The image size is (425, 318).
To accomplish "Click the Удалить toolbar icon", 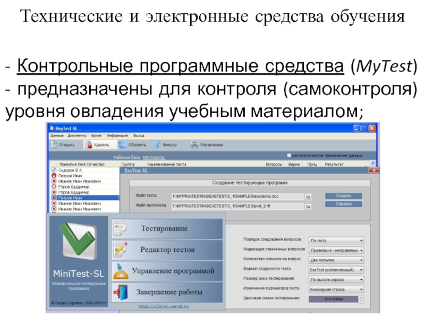I will (x=88, y=145).
